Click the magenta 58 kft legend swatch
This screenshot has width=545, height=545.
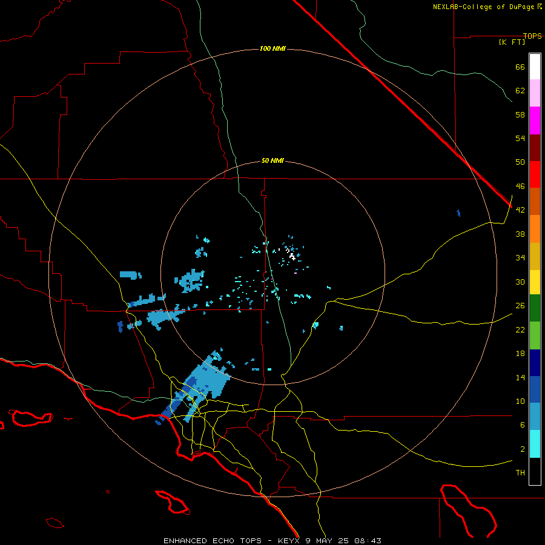535,121
